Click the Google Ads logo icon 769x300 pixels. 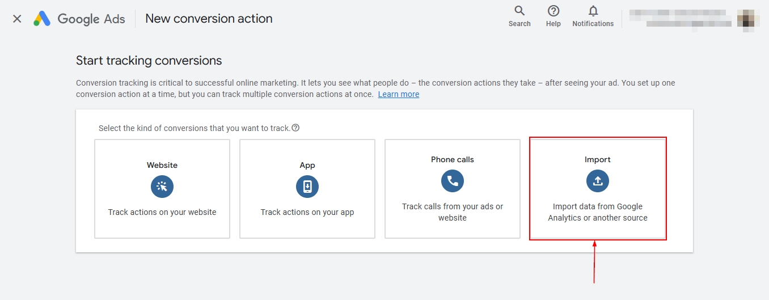[x=42, y=19]
